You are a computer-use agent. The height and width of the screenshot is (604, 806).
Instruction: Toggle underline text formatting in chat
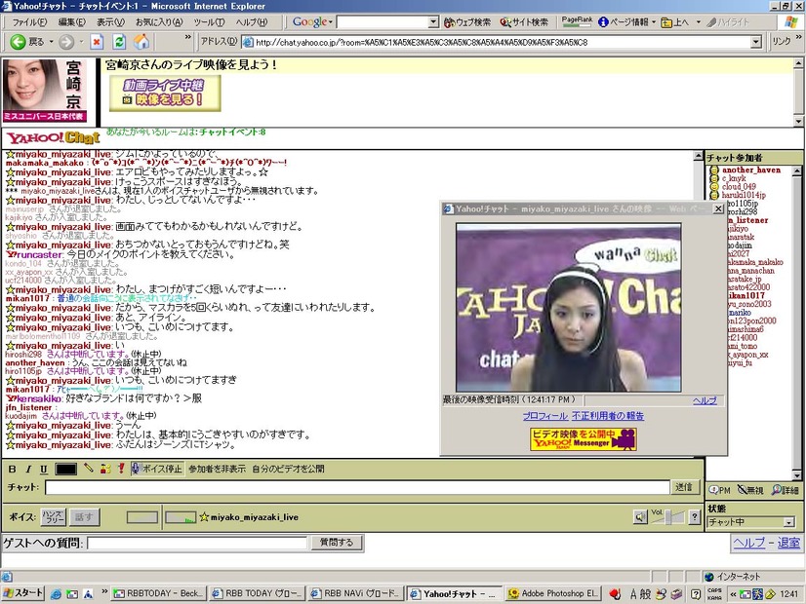pos(44,469)
